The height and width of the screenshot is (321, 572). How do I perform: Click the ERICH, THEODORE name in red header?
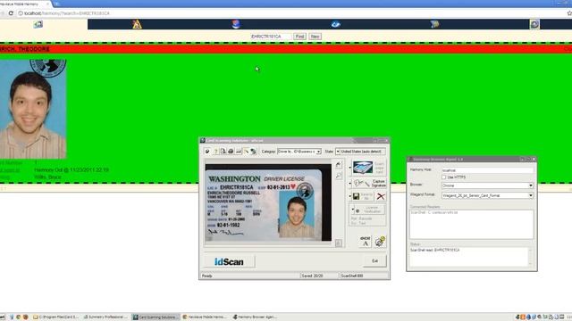coord(25,49)
